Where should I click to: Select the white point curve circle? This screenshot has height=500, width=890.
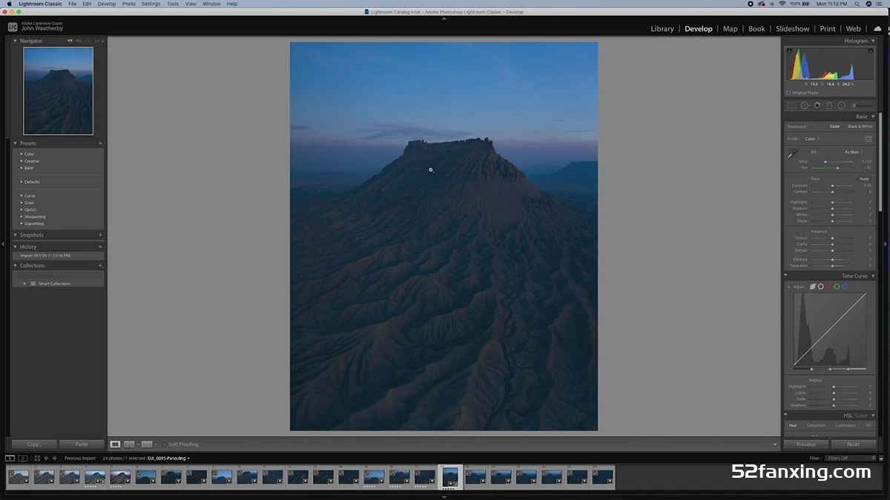click(x=820, y=286)
